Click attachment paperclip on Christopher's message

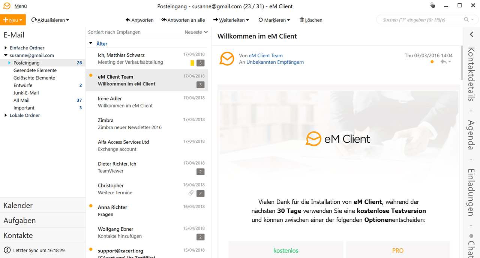point(191,193)
